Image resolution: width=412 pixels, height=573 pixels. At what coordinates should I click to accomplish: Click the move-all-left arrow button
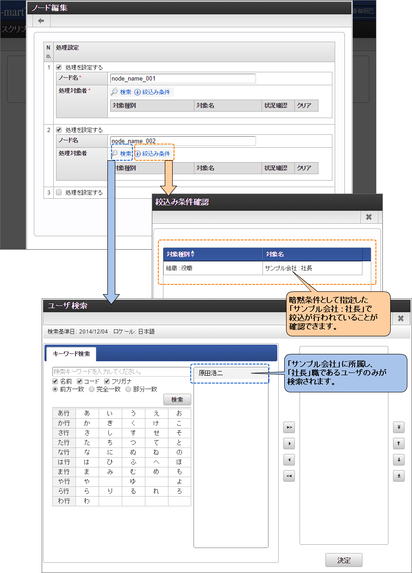coord(289,476)
